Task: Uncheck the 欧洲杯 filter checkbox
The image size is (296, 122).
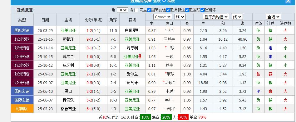Action: tap(203, 10)
